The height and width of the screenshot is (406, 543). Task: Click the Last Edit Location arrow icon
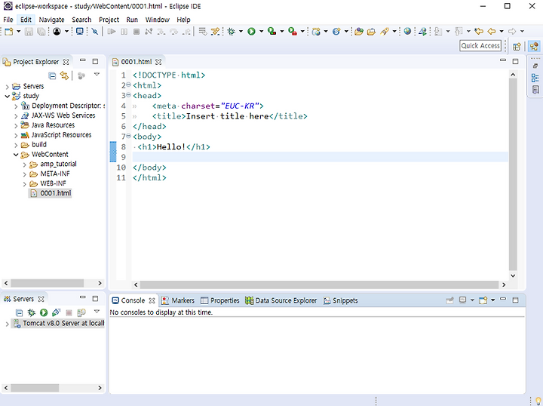point(479,32)
